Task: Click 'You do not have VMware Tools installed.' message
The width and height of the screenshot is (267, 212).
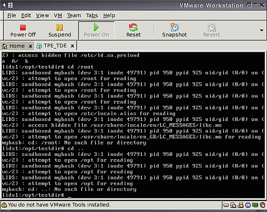Action: 59,205
